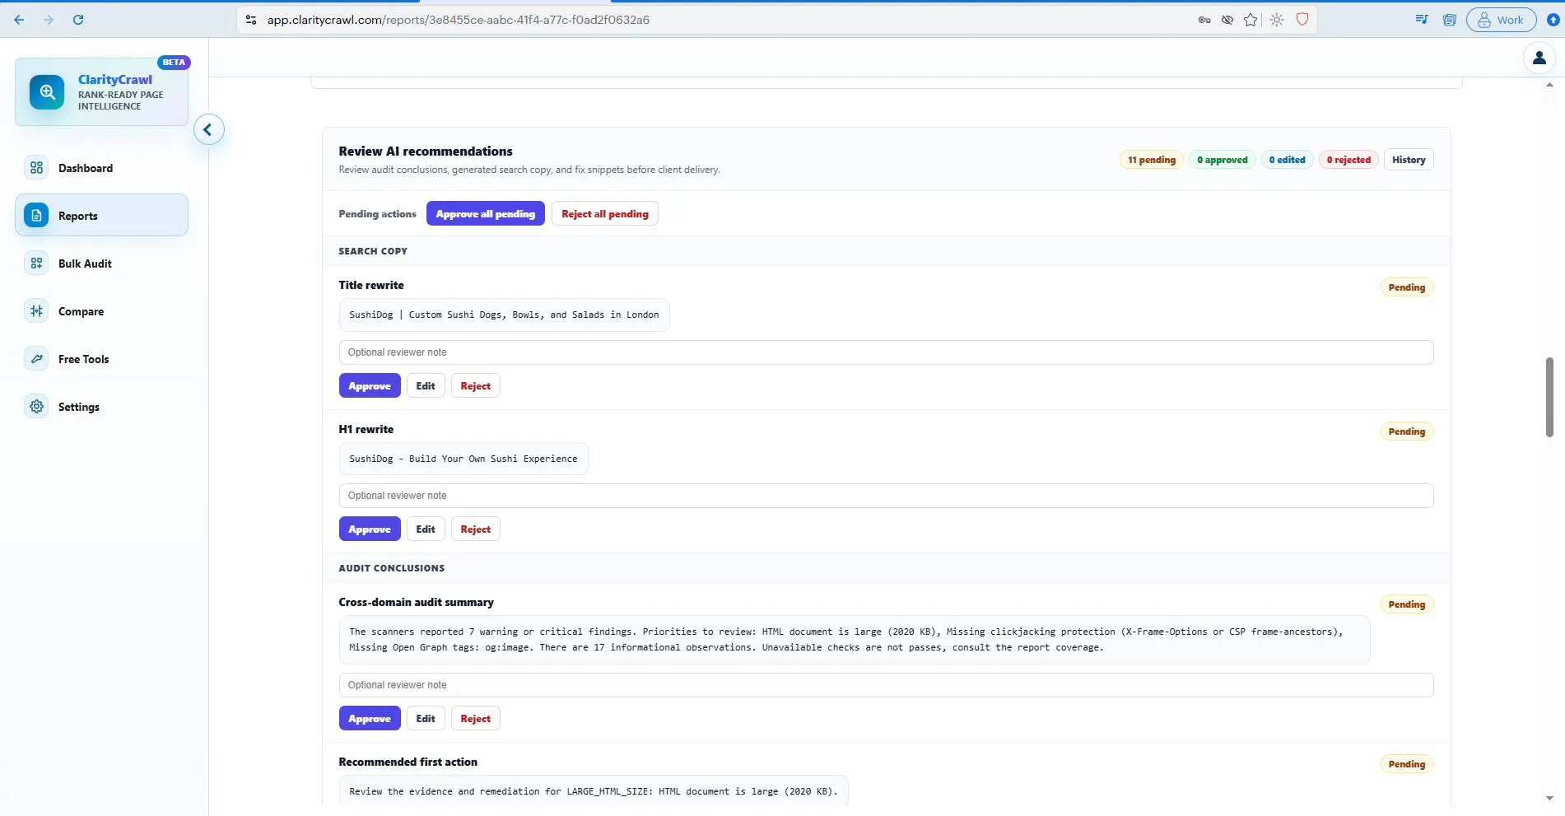Click the 0 rejected status badge
The image size is (1565, 816).
click(x=1348, y=160)
